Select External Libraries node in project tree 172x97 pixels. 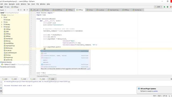[6, 62]
